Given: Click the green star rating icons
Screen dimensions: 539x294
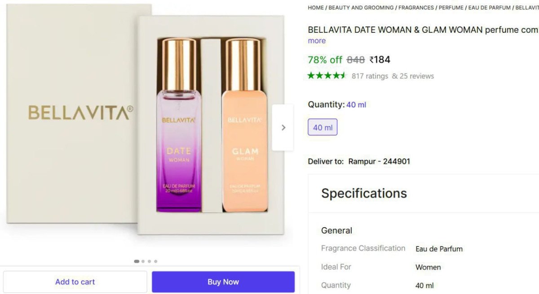Looking at the screenshot, I should [x=327, y=76].
